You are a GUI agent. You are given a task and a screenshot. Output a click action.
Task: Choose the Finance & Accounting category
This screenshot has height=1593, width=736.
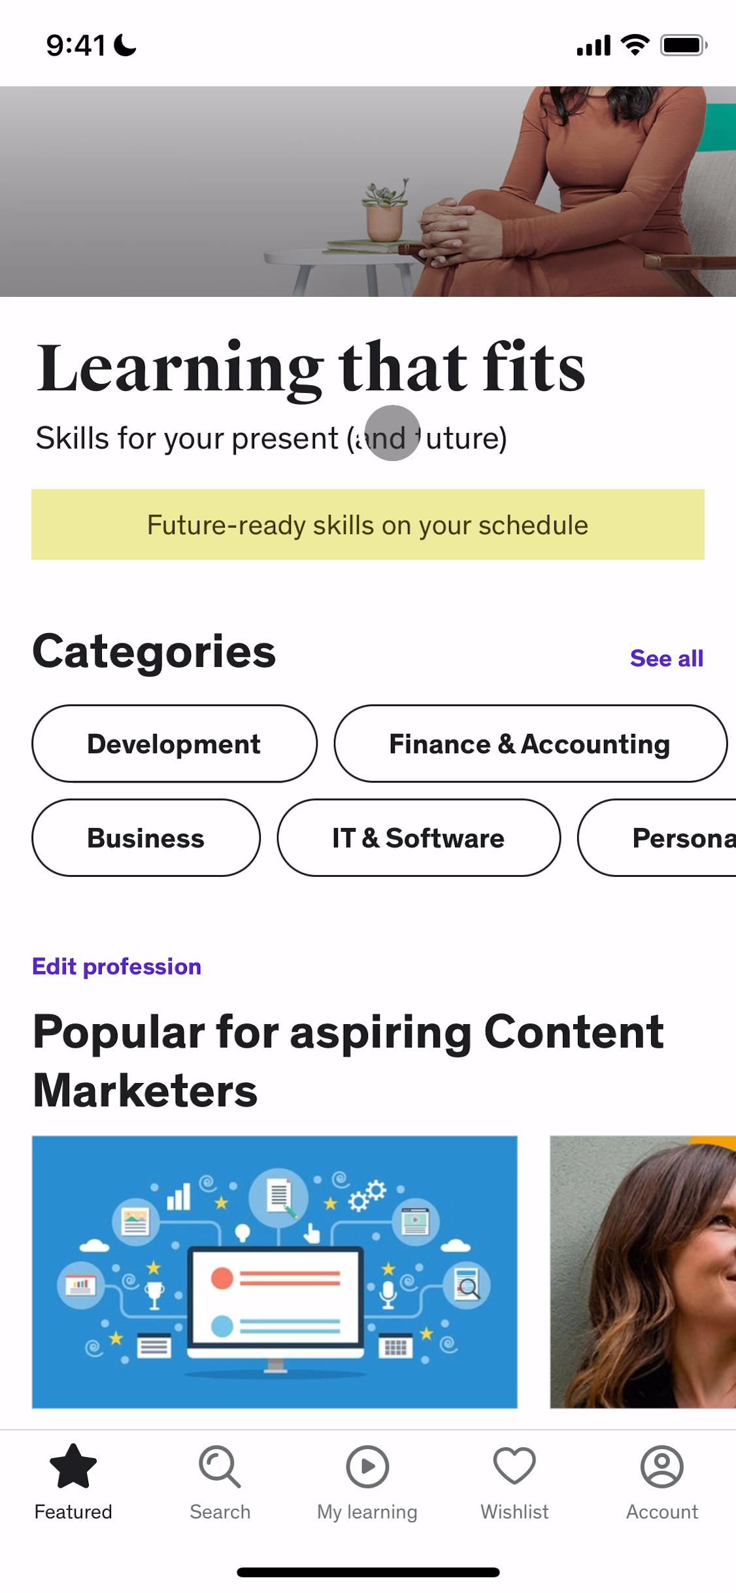click(x=529, y=744)
